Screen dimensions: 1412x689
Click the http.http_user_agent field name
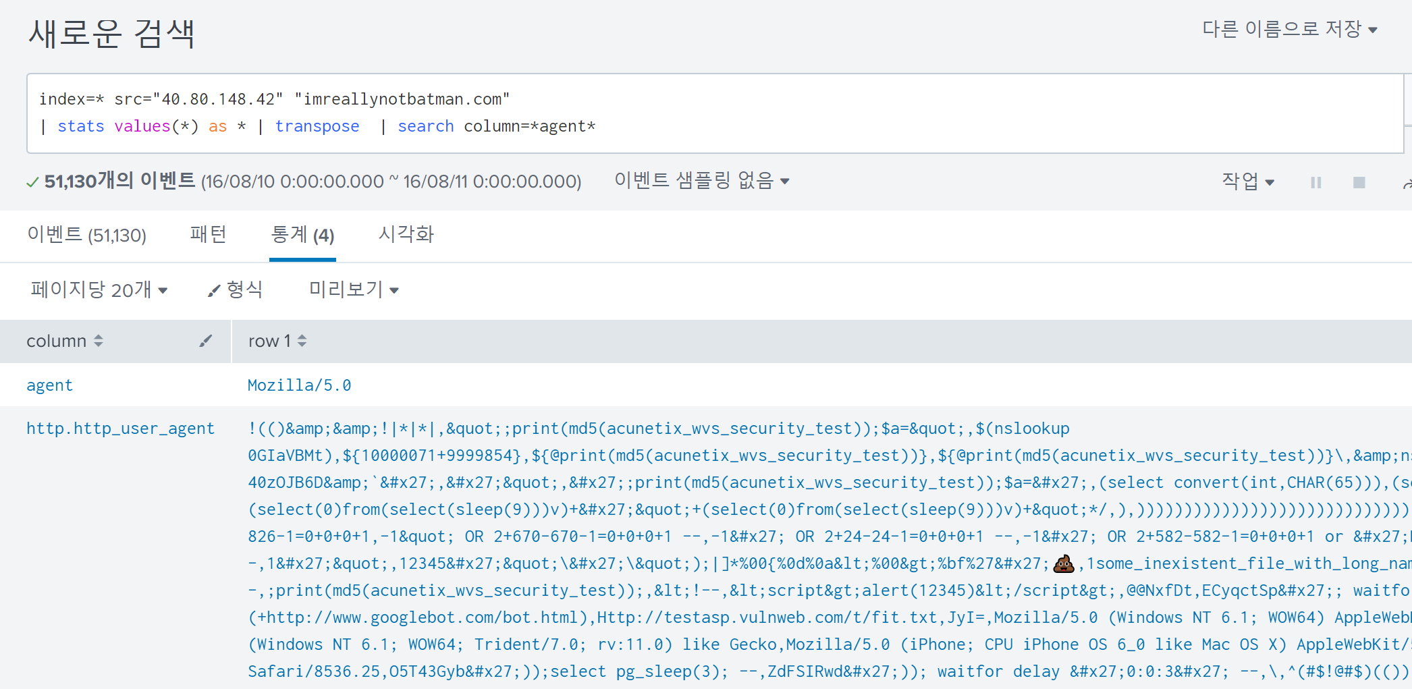(x=120, y=429)
